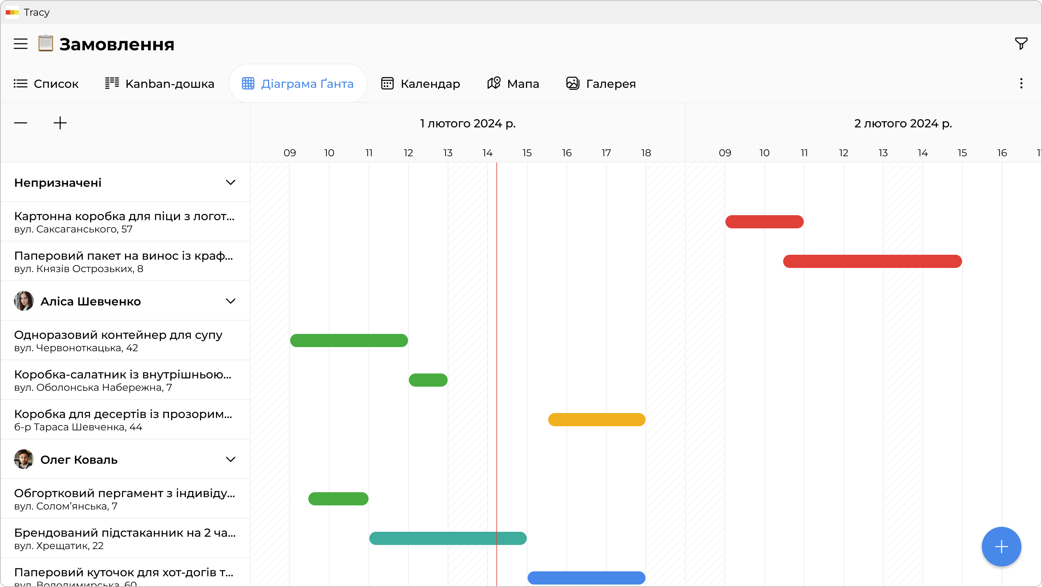Zoom out the timeline with the minus icon
This screenshot has width=1042, height=587.
pyautogui.click(x=21, y=123)
